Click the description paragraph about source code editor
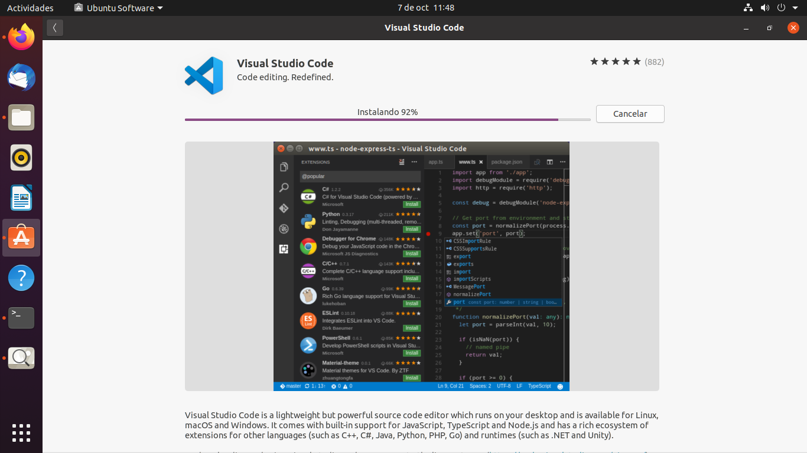 [x=422, y=425]
